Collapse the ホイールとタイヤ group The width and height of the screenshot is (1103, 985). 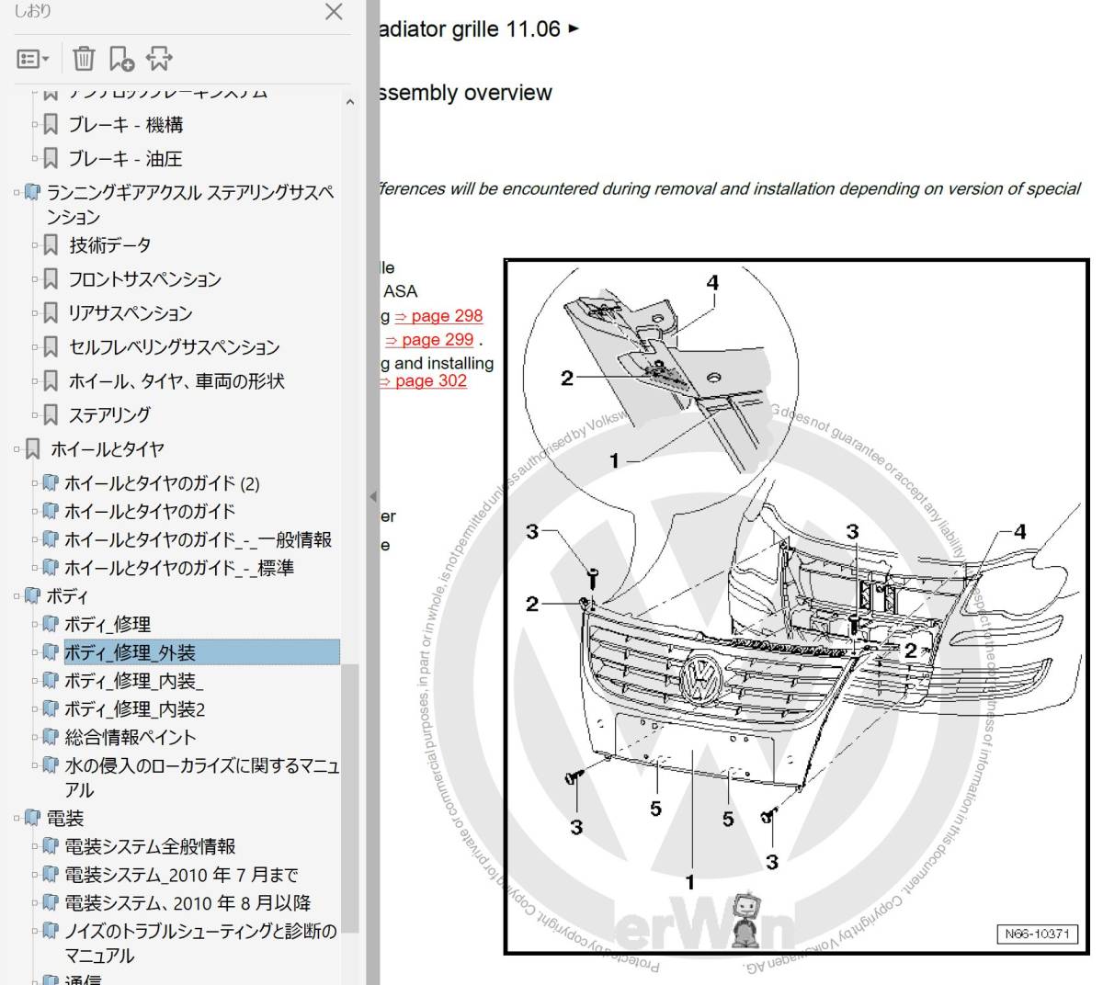(x=17, y=449)
